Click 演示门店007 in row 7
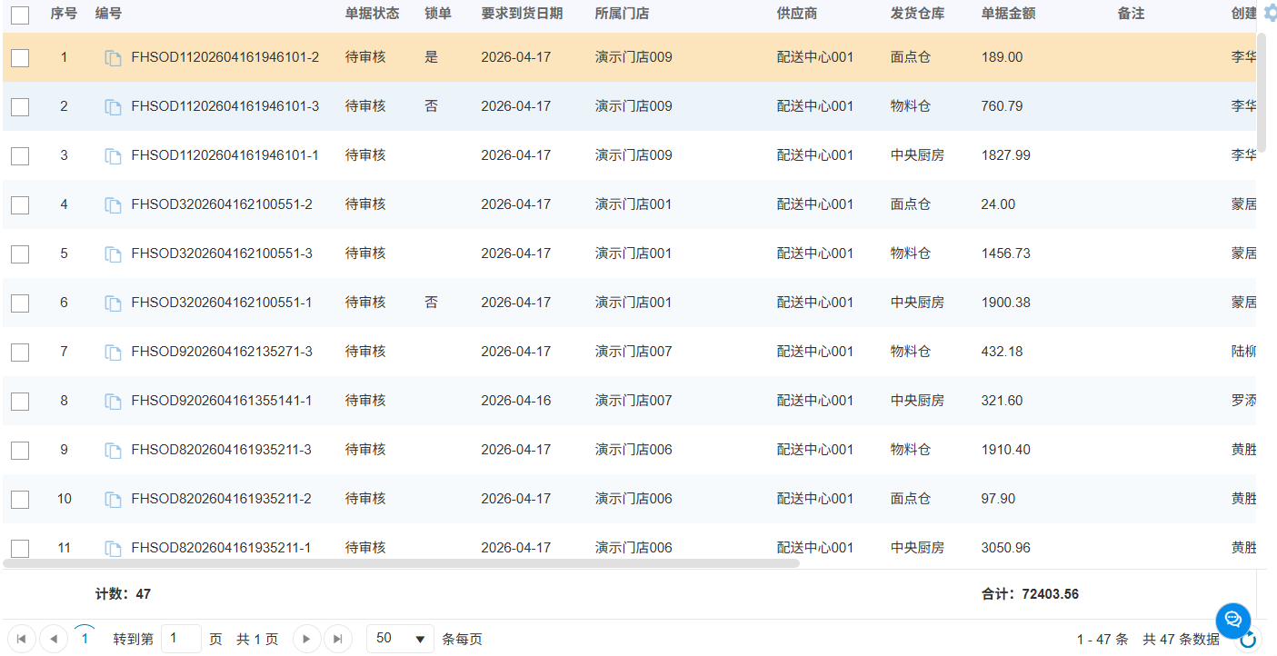Viewport: 1277px width, 656px height. (x=634, y=352)
